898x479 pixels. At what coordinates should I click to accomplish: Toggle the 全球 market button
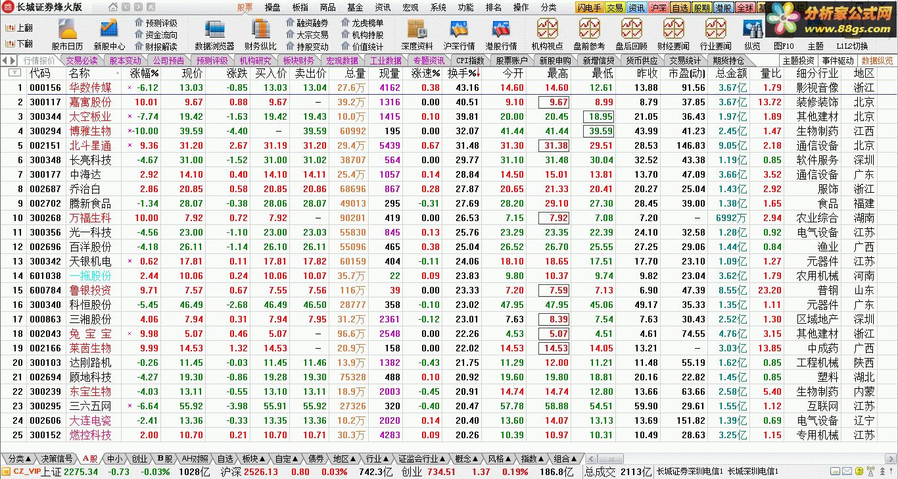(x=745, y=8)
